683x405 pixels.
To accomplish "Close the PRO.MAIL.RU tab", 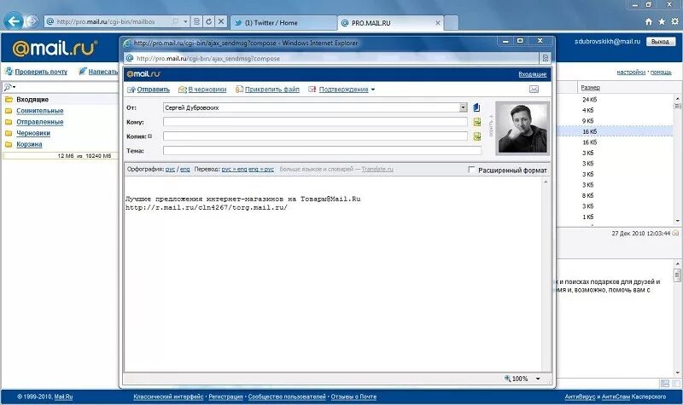I will [x=438, y=23].
